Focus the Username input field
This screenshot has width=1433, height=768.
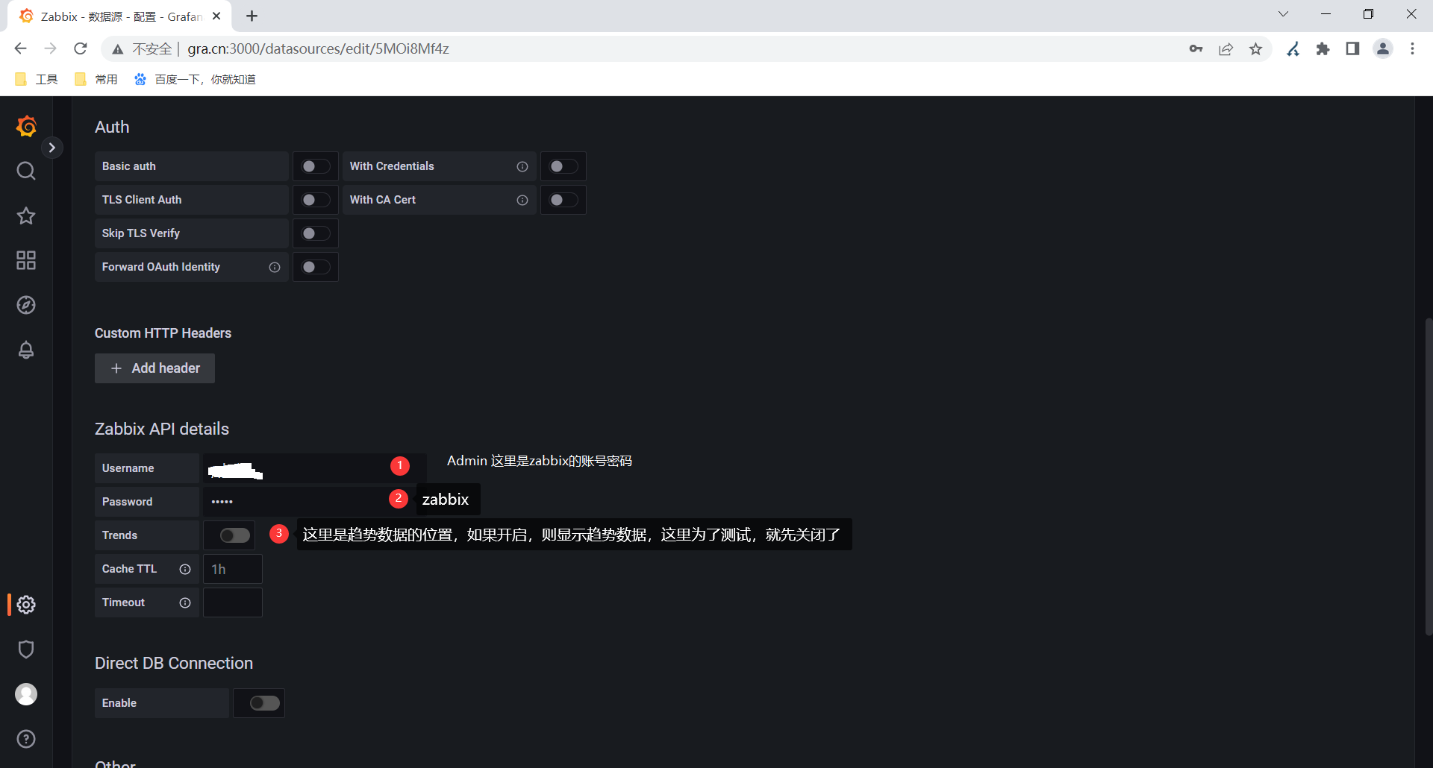(314, 468)
